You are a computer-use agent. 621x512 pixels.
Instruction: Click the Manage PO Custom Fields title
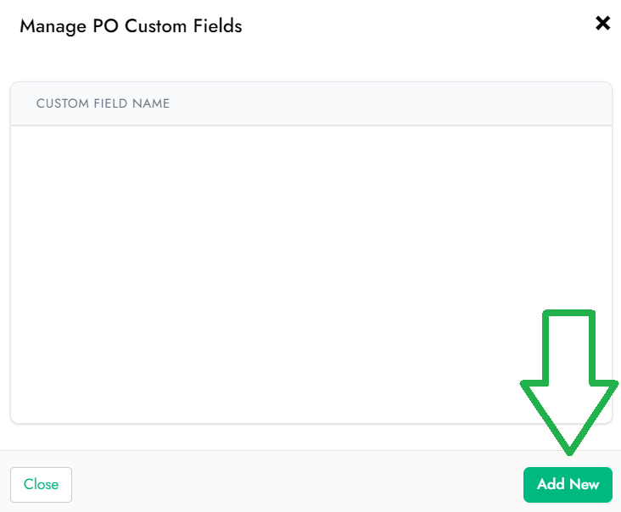pos(131,26)
